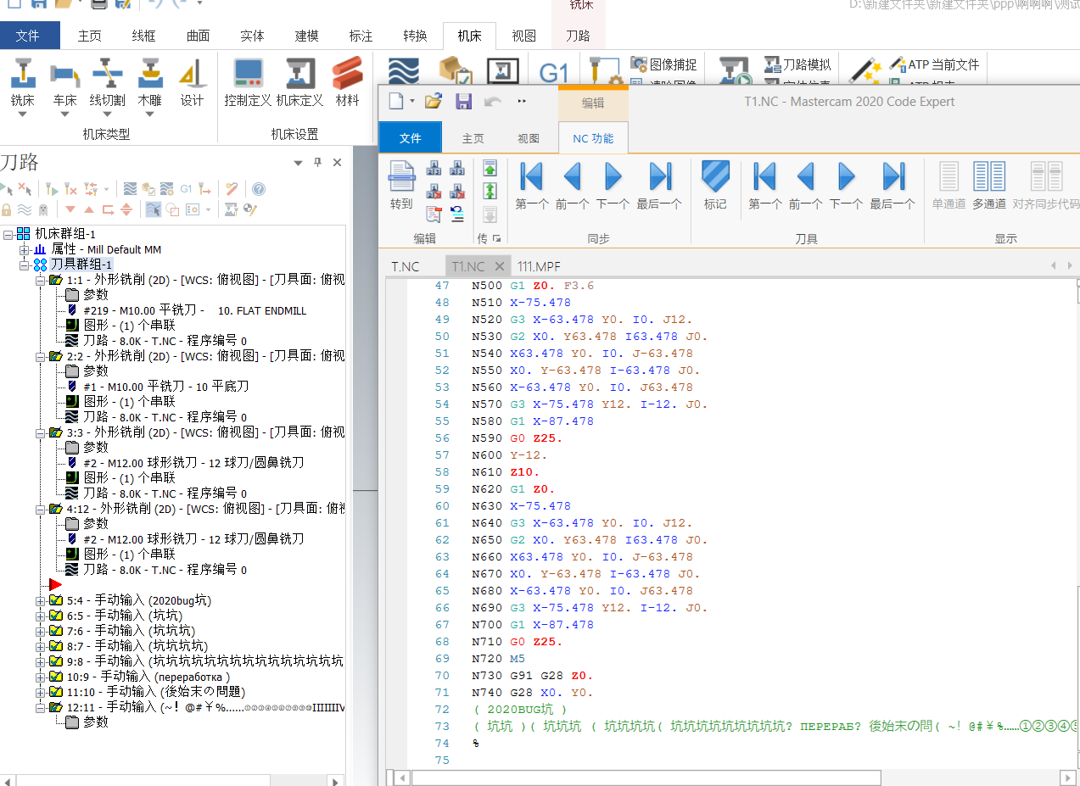Click Code Expert horizontal scrollbar thumb
1080x786 pixels.
(x=646, y=778)
